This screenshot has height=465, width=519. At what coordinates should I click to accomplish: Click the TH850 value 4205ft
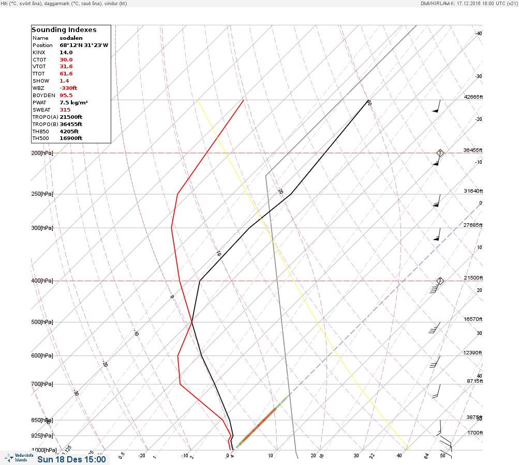pos(69,132)
